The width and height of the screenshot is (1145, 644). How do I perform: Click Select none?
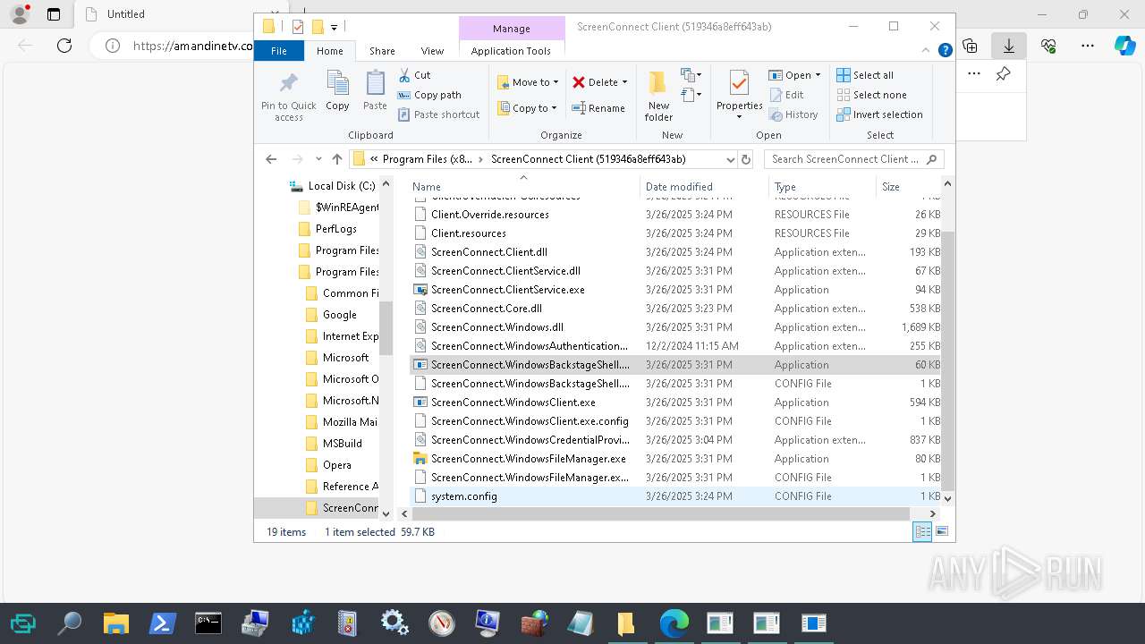pyautogui.click(x=871, y=95)
